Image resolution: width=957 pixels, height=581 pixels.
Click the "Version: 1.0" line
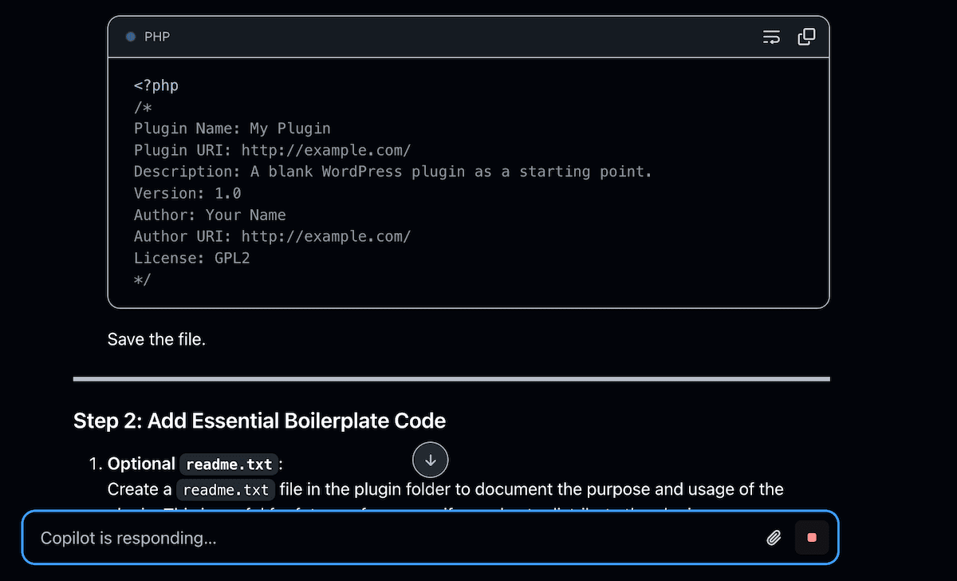point(187,193)
